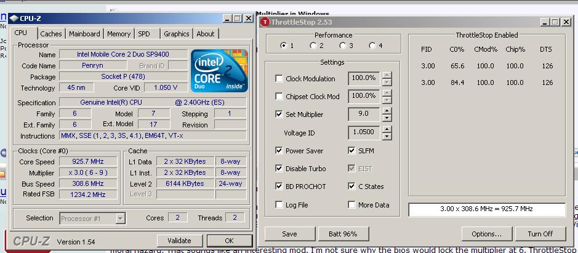Click the C0% value 65.6
The height and width of the screenshot is (253, 578).
coord(457,66)
